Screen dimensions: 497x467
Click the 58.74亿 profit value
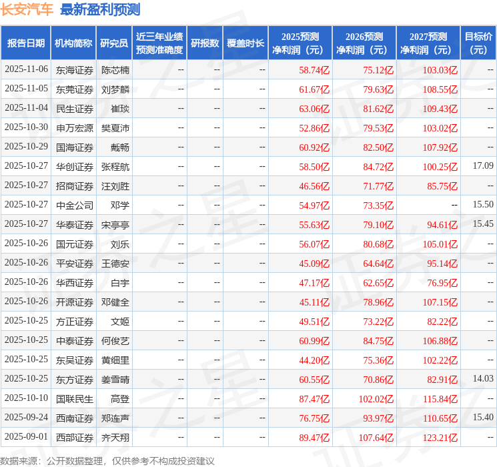[314, 70]
